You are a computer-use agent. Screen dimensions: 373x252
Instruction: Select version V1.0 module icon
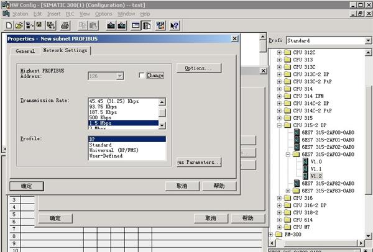tap(305, 161)
